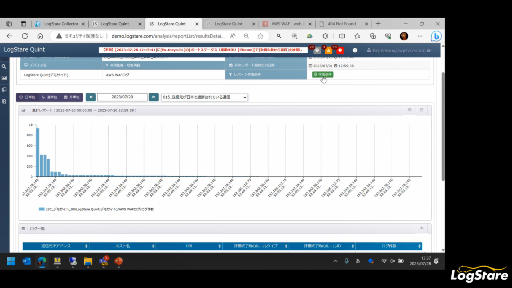512x288 pixels.
Task: Select the 月単位 monthly unit toggle
Action: click(72, 97)
